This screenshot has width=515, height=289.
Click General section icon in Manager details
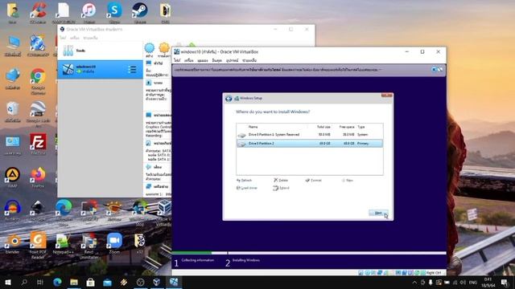point(148,63)
